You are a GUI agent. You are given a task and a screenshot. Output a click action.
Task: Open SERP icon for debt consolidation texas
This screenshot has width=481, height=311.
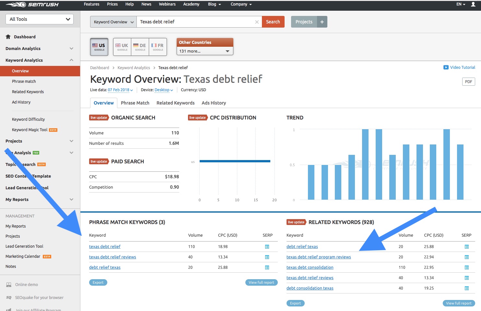(x=467, y=288)
